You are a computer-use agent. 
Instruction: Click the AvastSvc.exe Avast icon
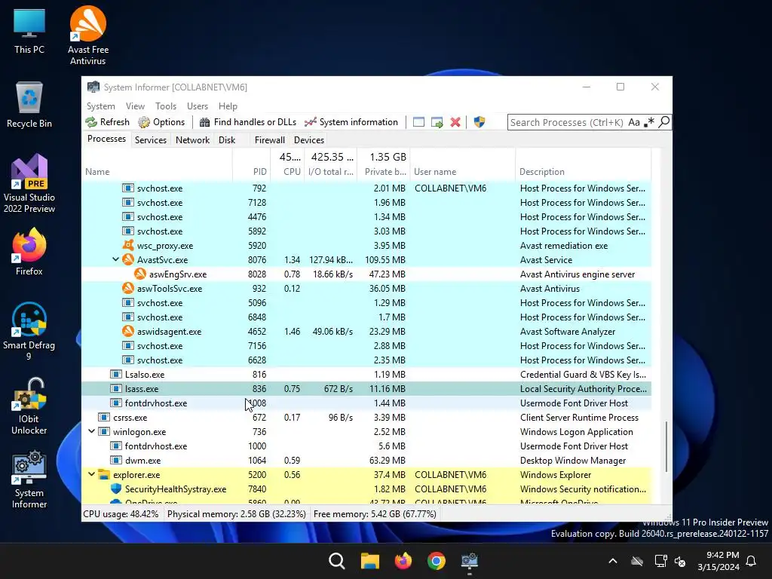(x=128, y=259)
